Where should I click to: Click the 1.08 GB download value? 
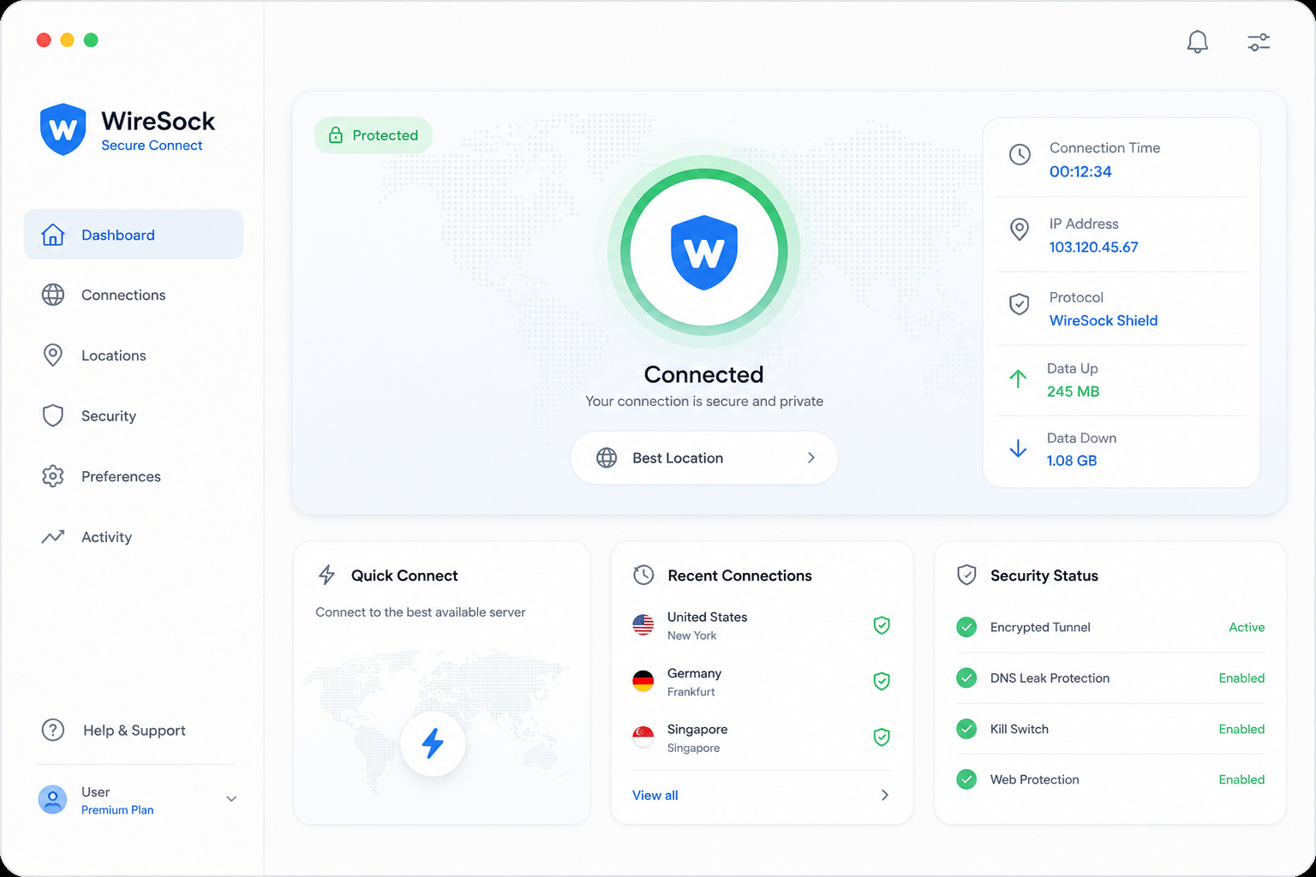1071,461
